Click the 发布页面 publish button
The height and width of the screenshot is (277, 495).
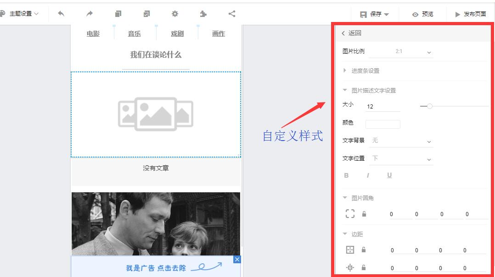471,14
